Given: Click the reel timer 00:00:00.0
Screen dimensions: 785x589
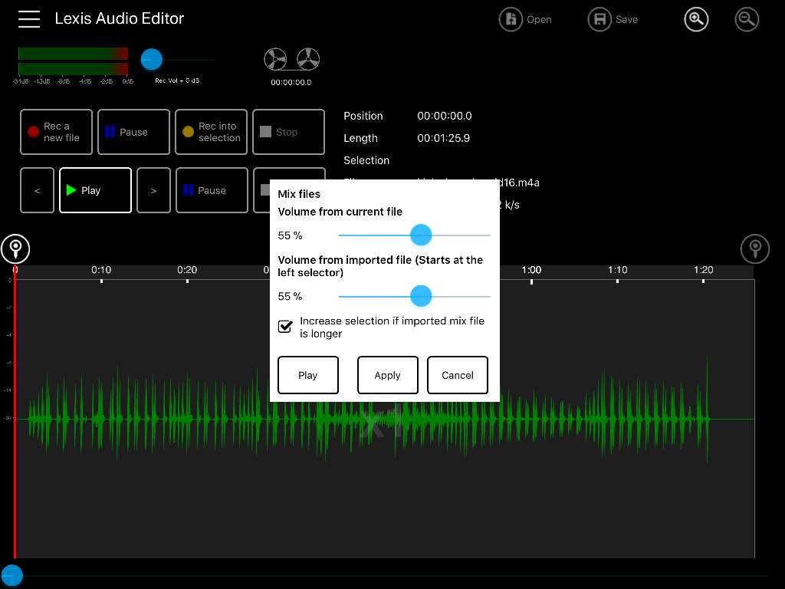Looking at the screenshot, I should pyautogui.click(x=291, y=82).
